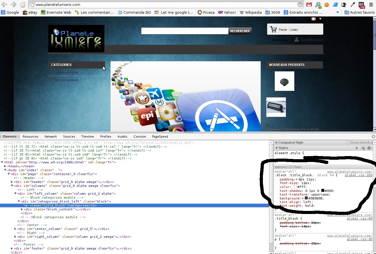
Task: Activate the eyedropper color picker extension
Action: pyautogui.click(x=353, y=4)
